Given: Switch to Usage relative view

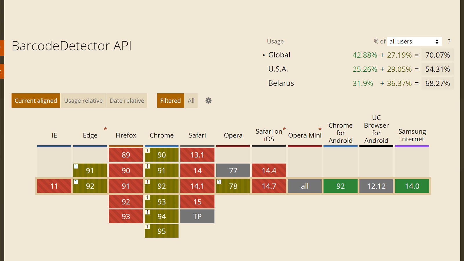Looking at the screenshot, I should (83, 101).
